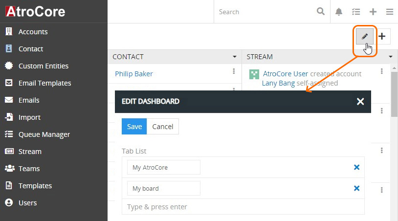Click the Contact badge icon
398x221 pixels.
(x=9, y=48)
